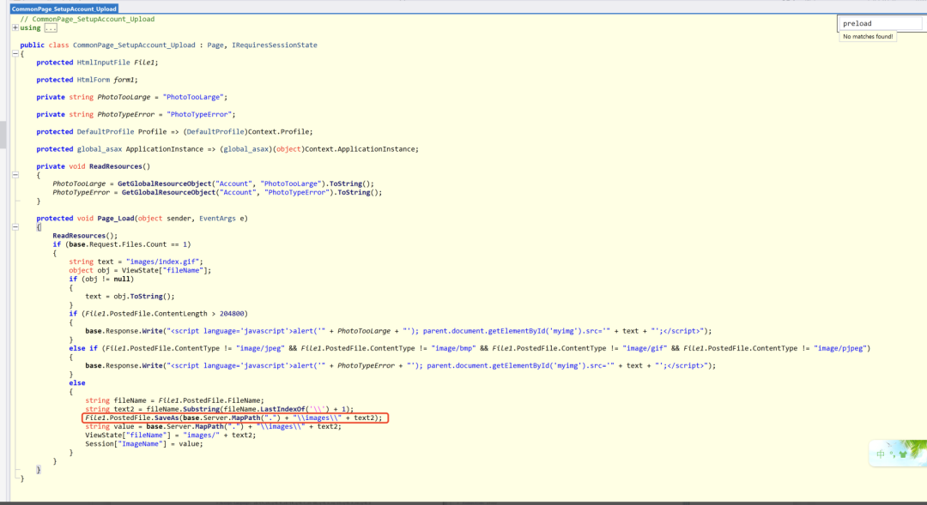Collapse the CommonPage_SetupAccount_Upload class body

tap(15, 54)
